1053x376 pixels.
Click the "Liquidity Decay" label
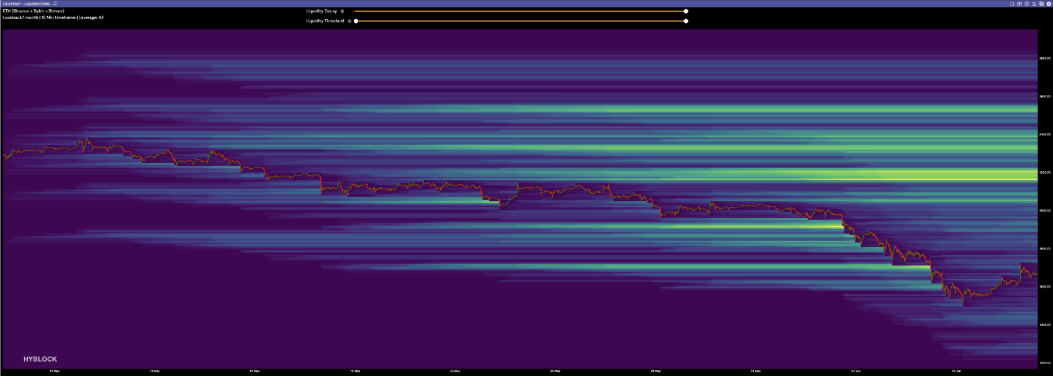322,11
